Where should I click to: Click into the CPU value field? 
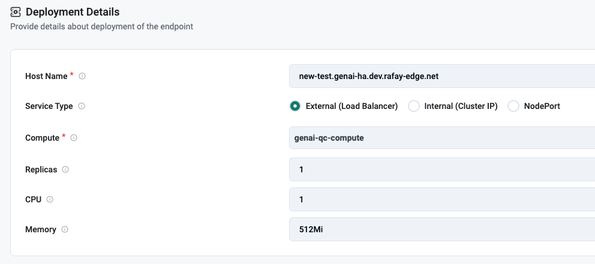coord(441,199)
